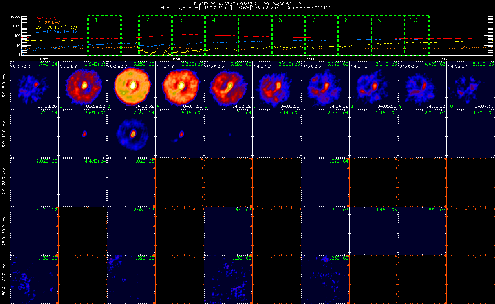Click the orange '12-25 keV' legend entry
495x304 pixels.
[48, 23]
